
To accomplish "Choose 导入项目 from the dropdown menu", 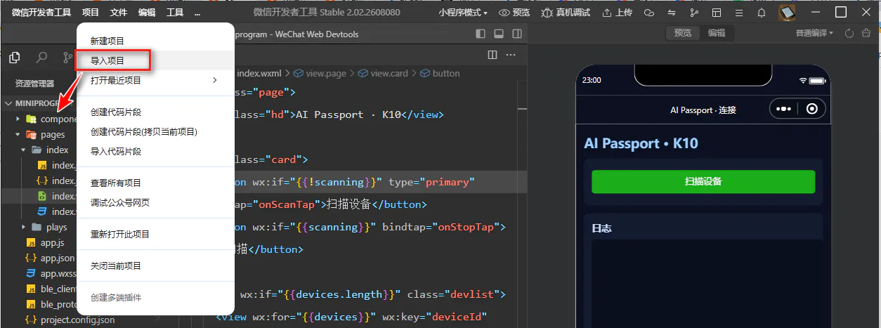I will point(155,61).
